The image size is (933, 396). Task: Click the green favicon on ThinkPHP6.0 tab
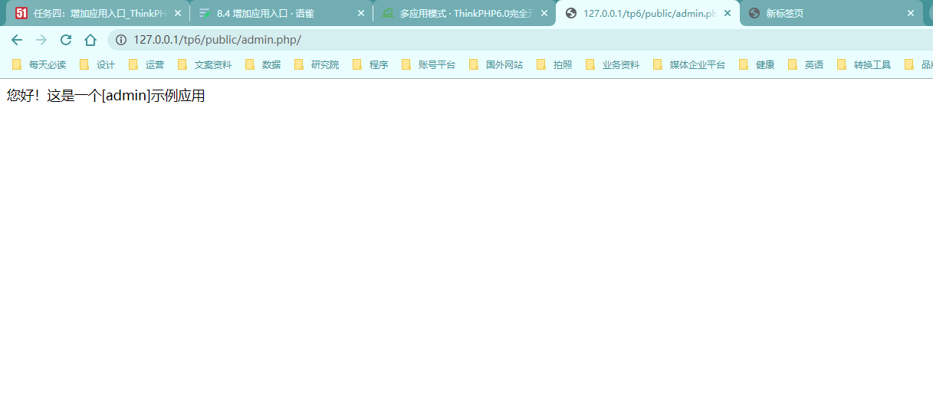point(388,13)
